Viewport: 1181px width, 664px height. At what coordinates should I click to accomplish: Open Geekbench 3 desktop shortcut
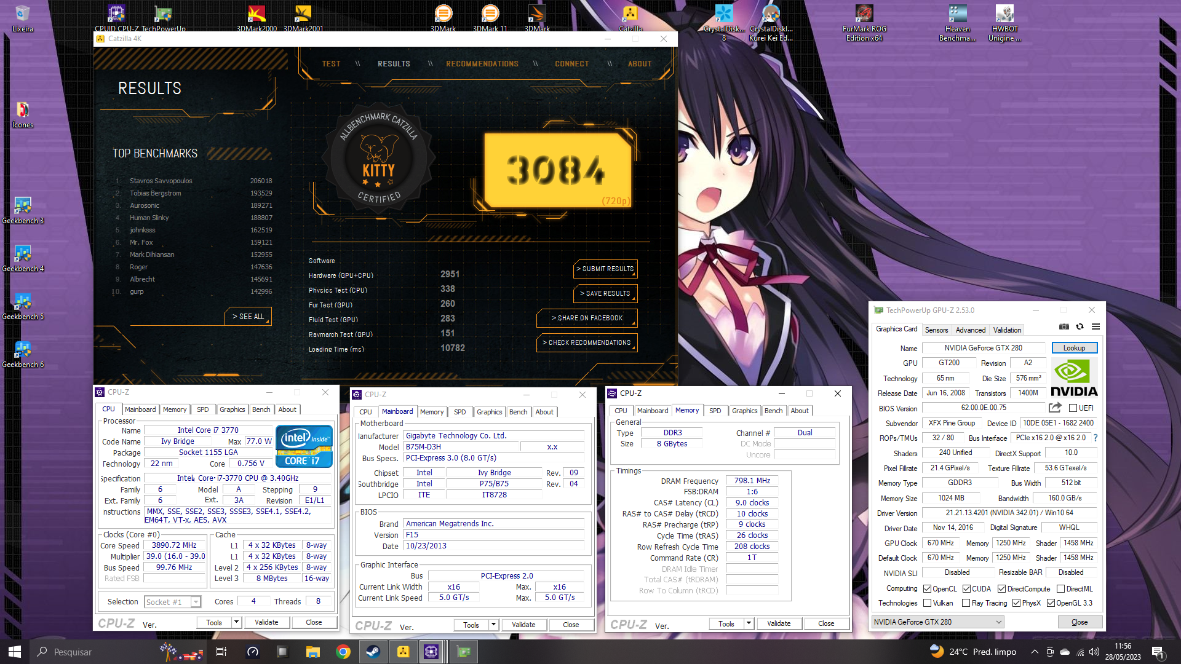[23, 211]
